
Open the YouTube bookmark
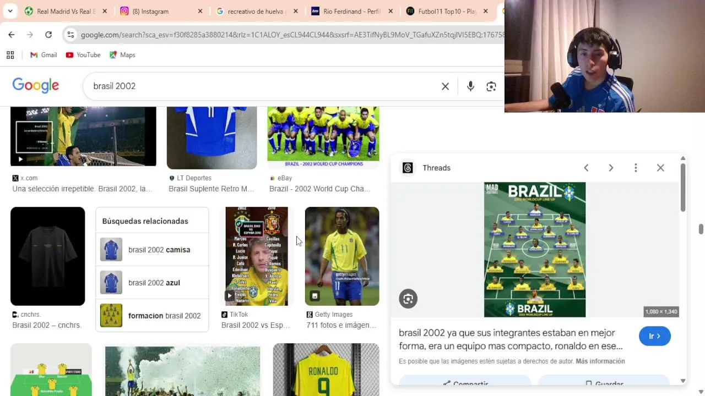(83, 55)
